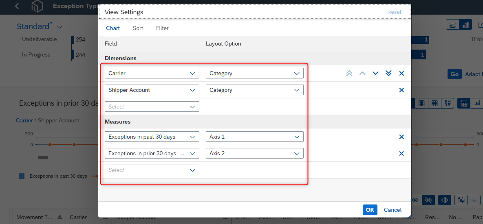Switch to the Chart tab
The image size is (483, 224).
click(113, 28)
